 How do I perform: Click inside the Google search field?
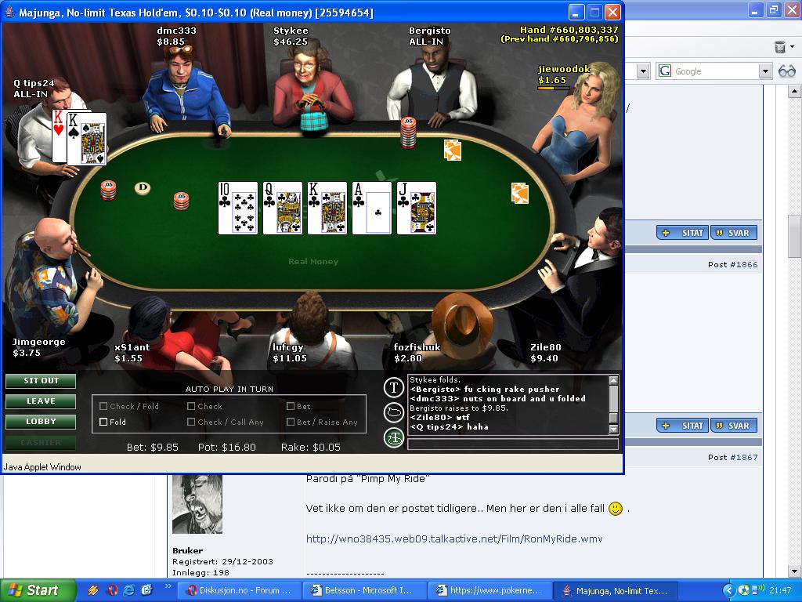(x=715, y=71)
